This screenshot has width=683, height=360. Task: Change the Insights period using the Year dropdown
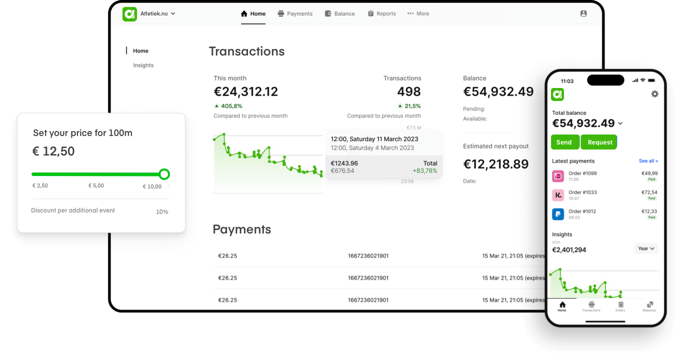click(646, 248)
